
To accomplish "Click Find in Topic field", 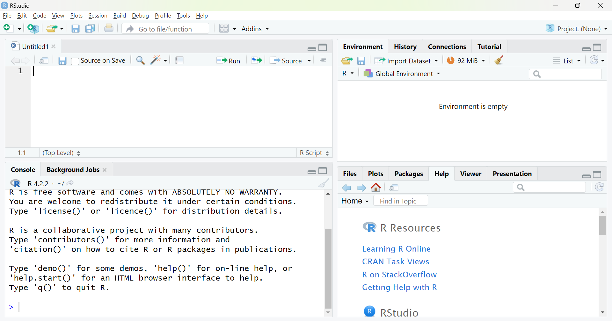I will click(401, 201).
